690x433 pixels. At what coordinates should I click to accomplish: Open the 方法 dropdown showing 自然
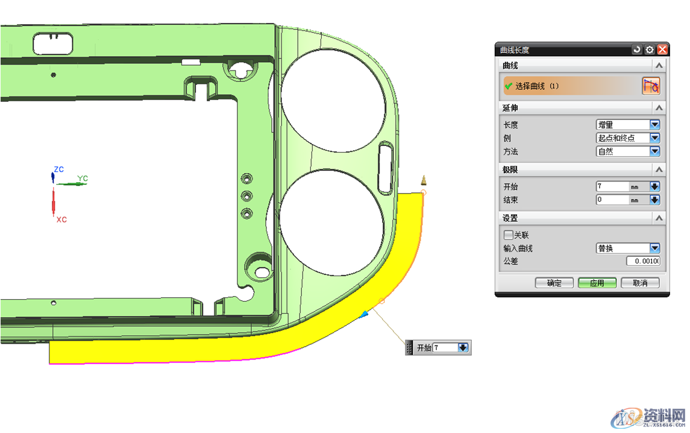click(628, 151)
